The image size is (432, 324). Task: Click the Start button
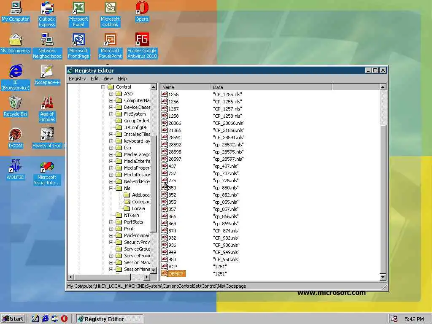(x=13, y=319)
